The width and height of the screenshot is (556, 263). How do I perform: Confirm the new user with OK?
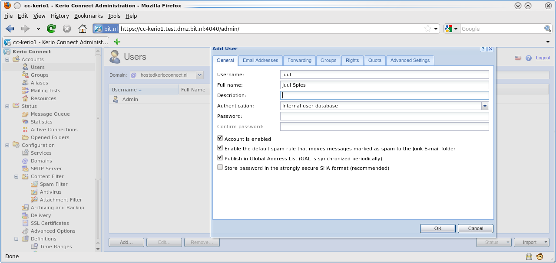438,228
